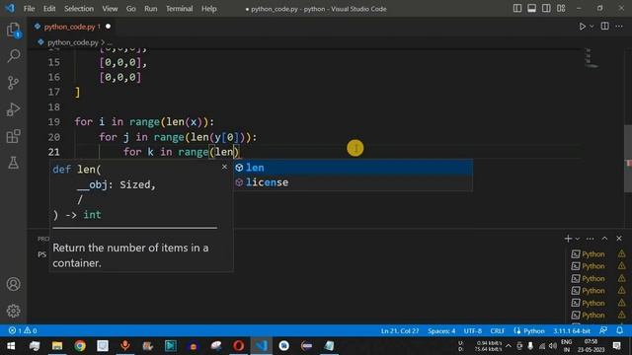Open the View menu
This screenshot has height=355, width=632.
click(110, 9)
